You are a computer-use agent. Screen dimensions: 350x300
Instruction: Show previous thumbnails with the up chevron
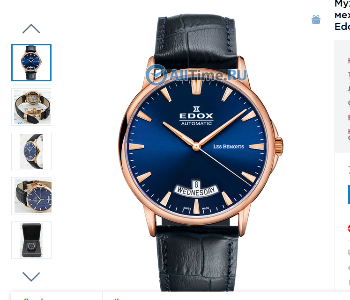click(31, 29)
